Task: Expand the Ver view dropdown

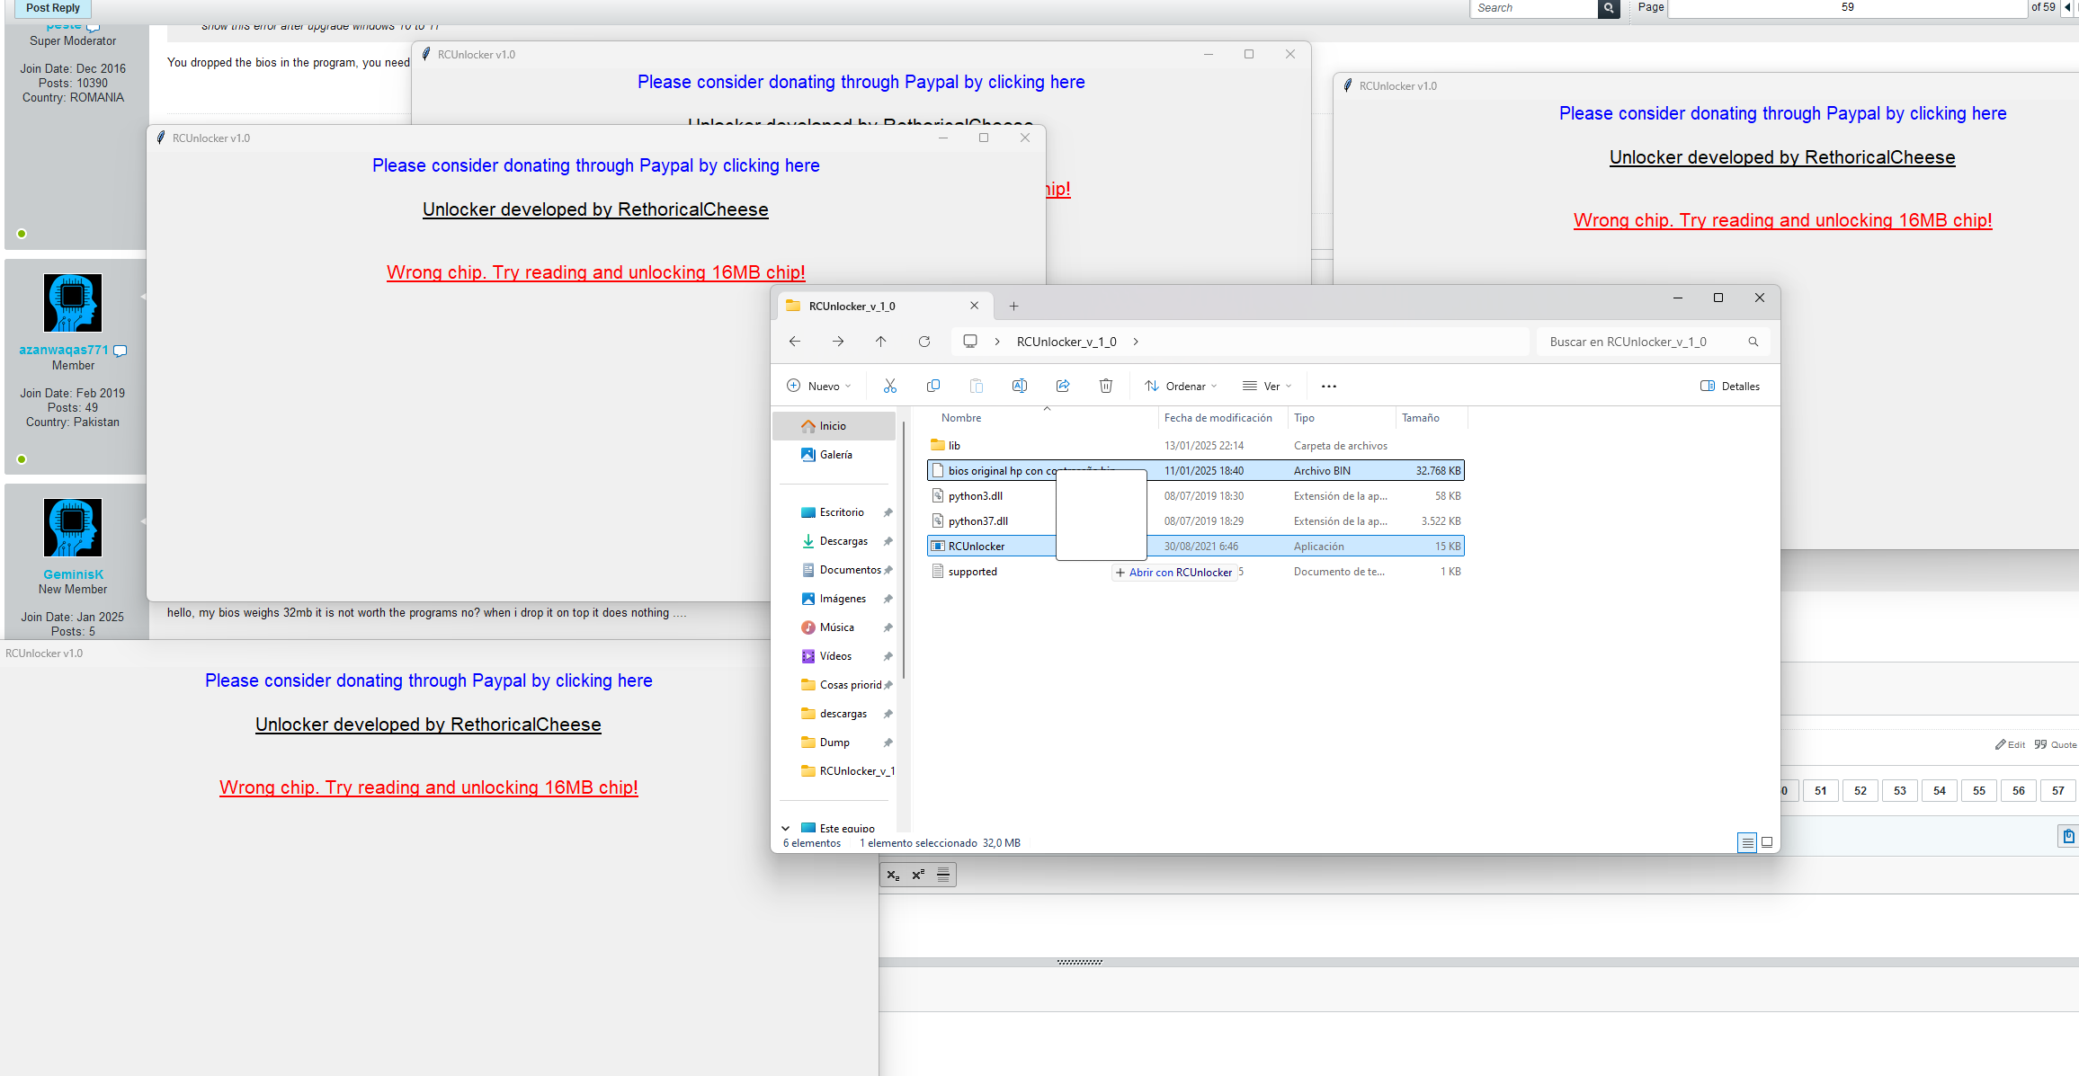Action: tap(1266, 386)
